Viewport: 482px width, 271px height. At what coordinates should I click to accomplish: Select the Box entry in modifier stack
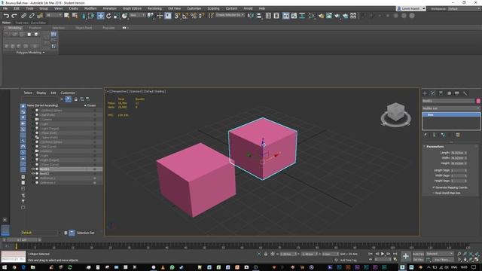pos(451,114)
